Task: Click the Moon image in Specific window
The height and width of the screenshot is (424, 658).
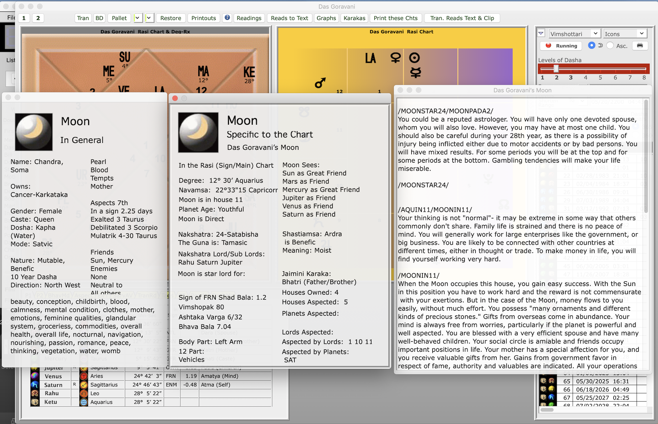Action: pos(198,132)
